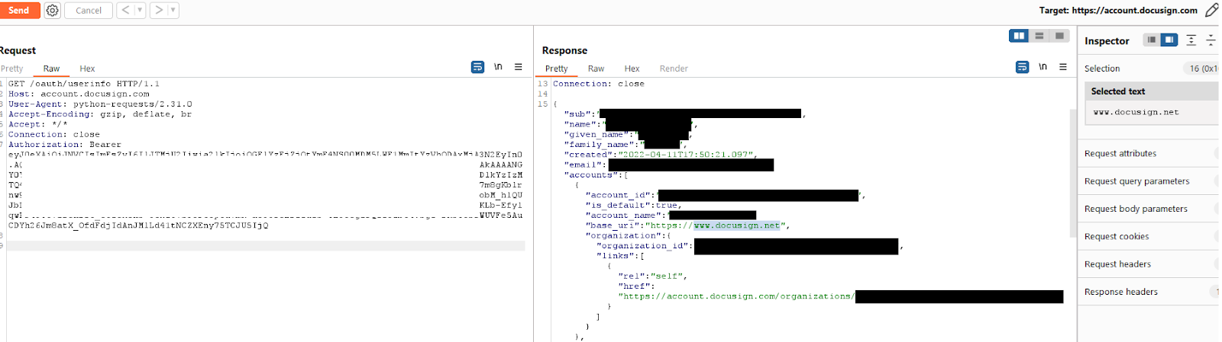Dock Inspector on right side icon
The image size is (1222, 342).
(x=1169, y=40)
